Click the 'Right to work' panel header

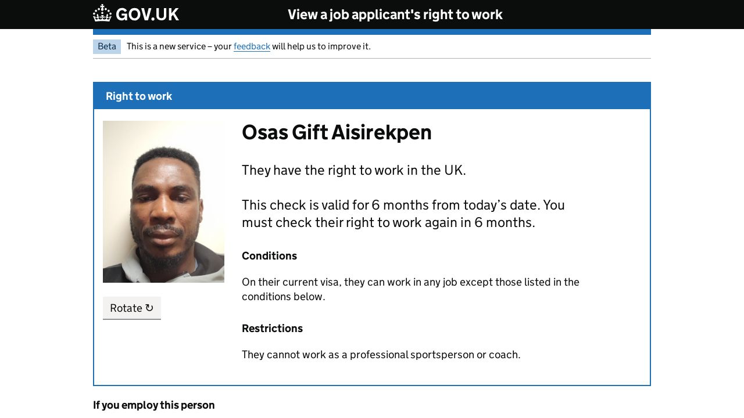point(139,96)
